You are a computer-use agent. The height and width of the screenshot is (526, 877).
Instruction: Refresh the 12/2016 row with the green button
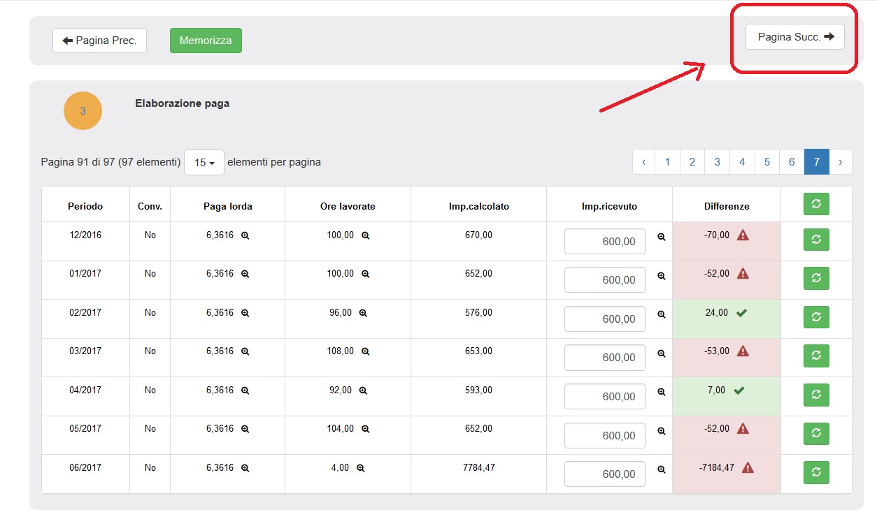tap(816, 239)
